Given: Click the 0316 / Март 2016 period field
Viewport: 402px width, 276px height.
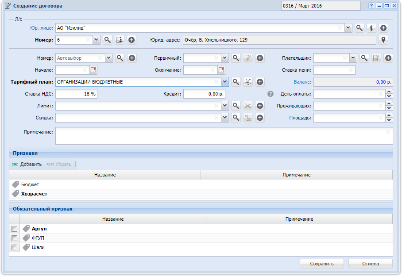Looking at the screenshot, I should coord(321,6).
